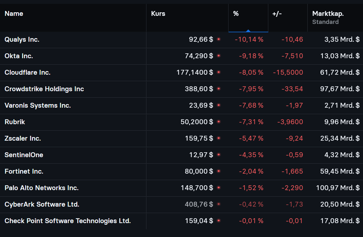Click the red status dot beside Qualys price
The width and height of the screenshot is (363, 237).
tap(219, 39)
